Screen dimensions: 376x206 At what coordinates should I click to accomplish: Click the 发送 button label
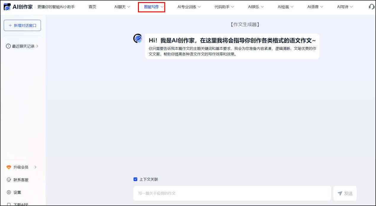[348, 194]
